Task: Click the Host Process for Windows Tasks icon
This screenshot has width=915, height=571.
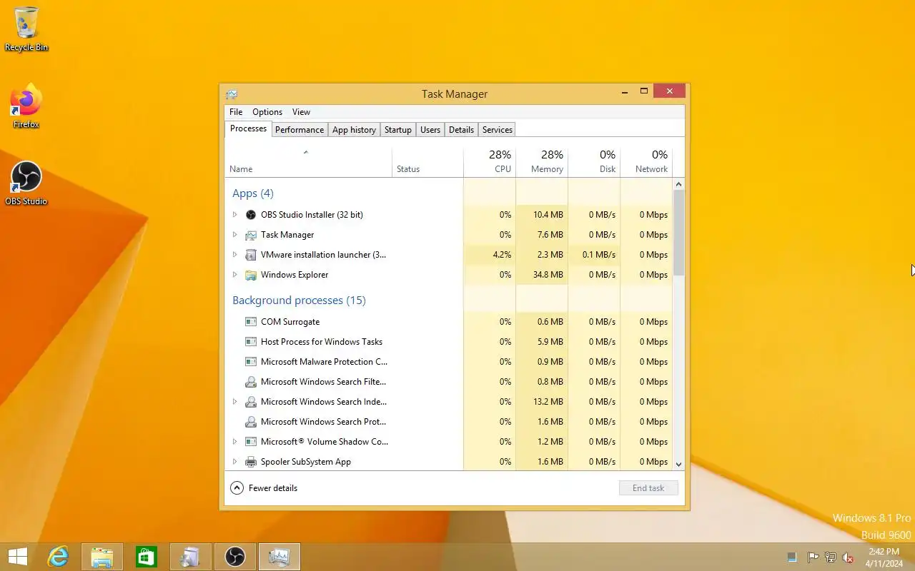Action: [250, 342]
